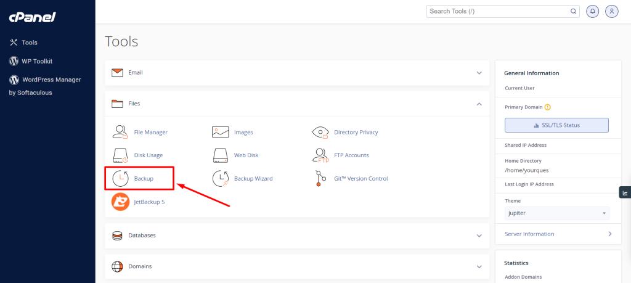Click the Images tool icon
Screen dimensions: 631x283
(x=220, y=132)
